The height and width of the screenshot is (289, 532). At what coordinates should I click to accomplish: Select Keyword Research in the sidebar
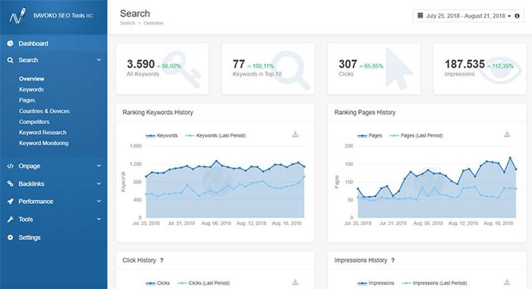pyautogui.click(x=43, y=133)
